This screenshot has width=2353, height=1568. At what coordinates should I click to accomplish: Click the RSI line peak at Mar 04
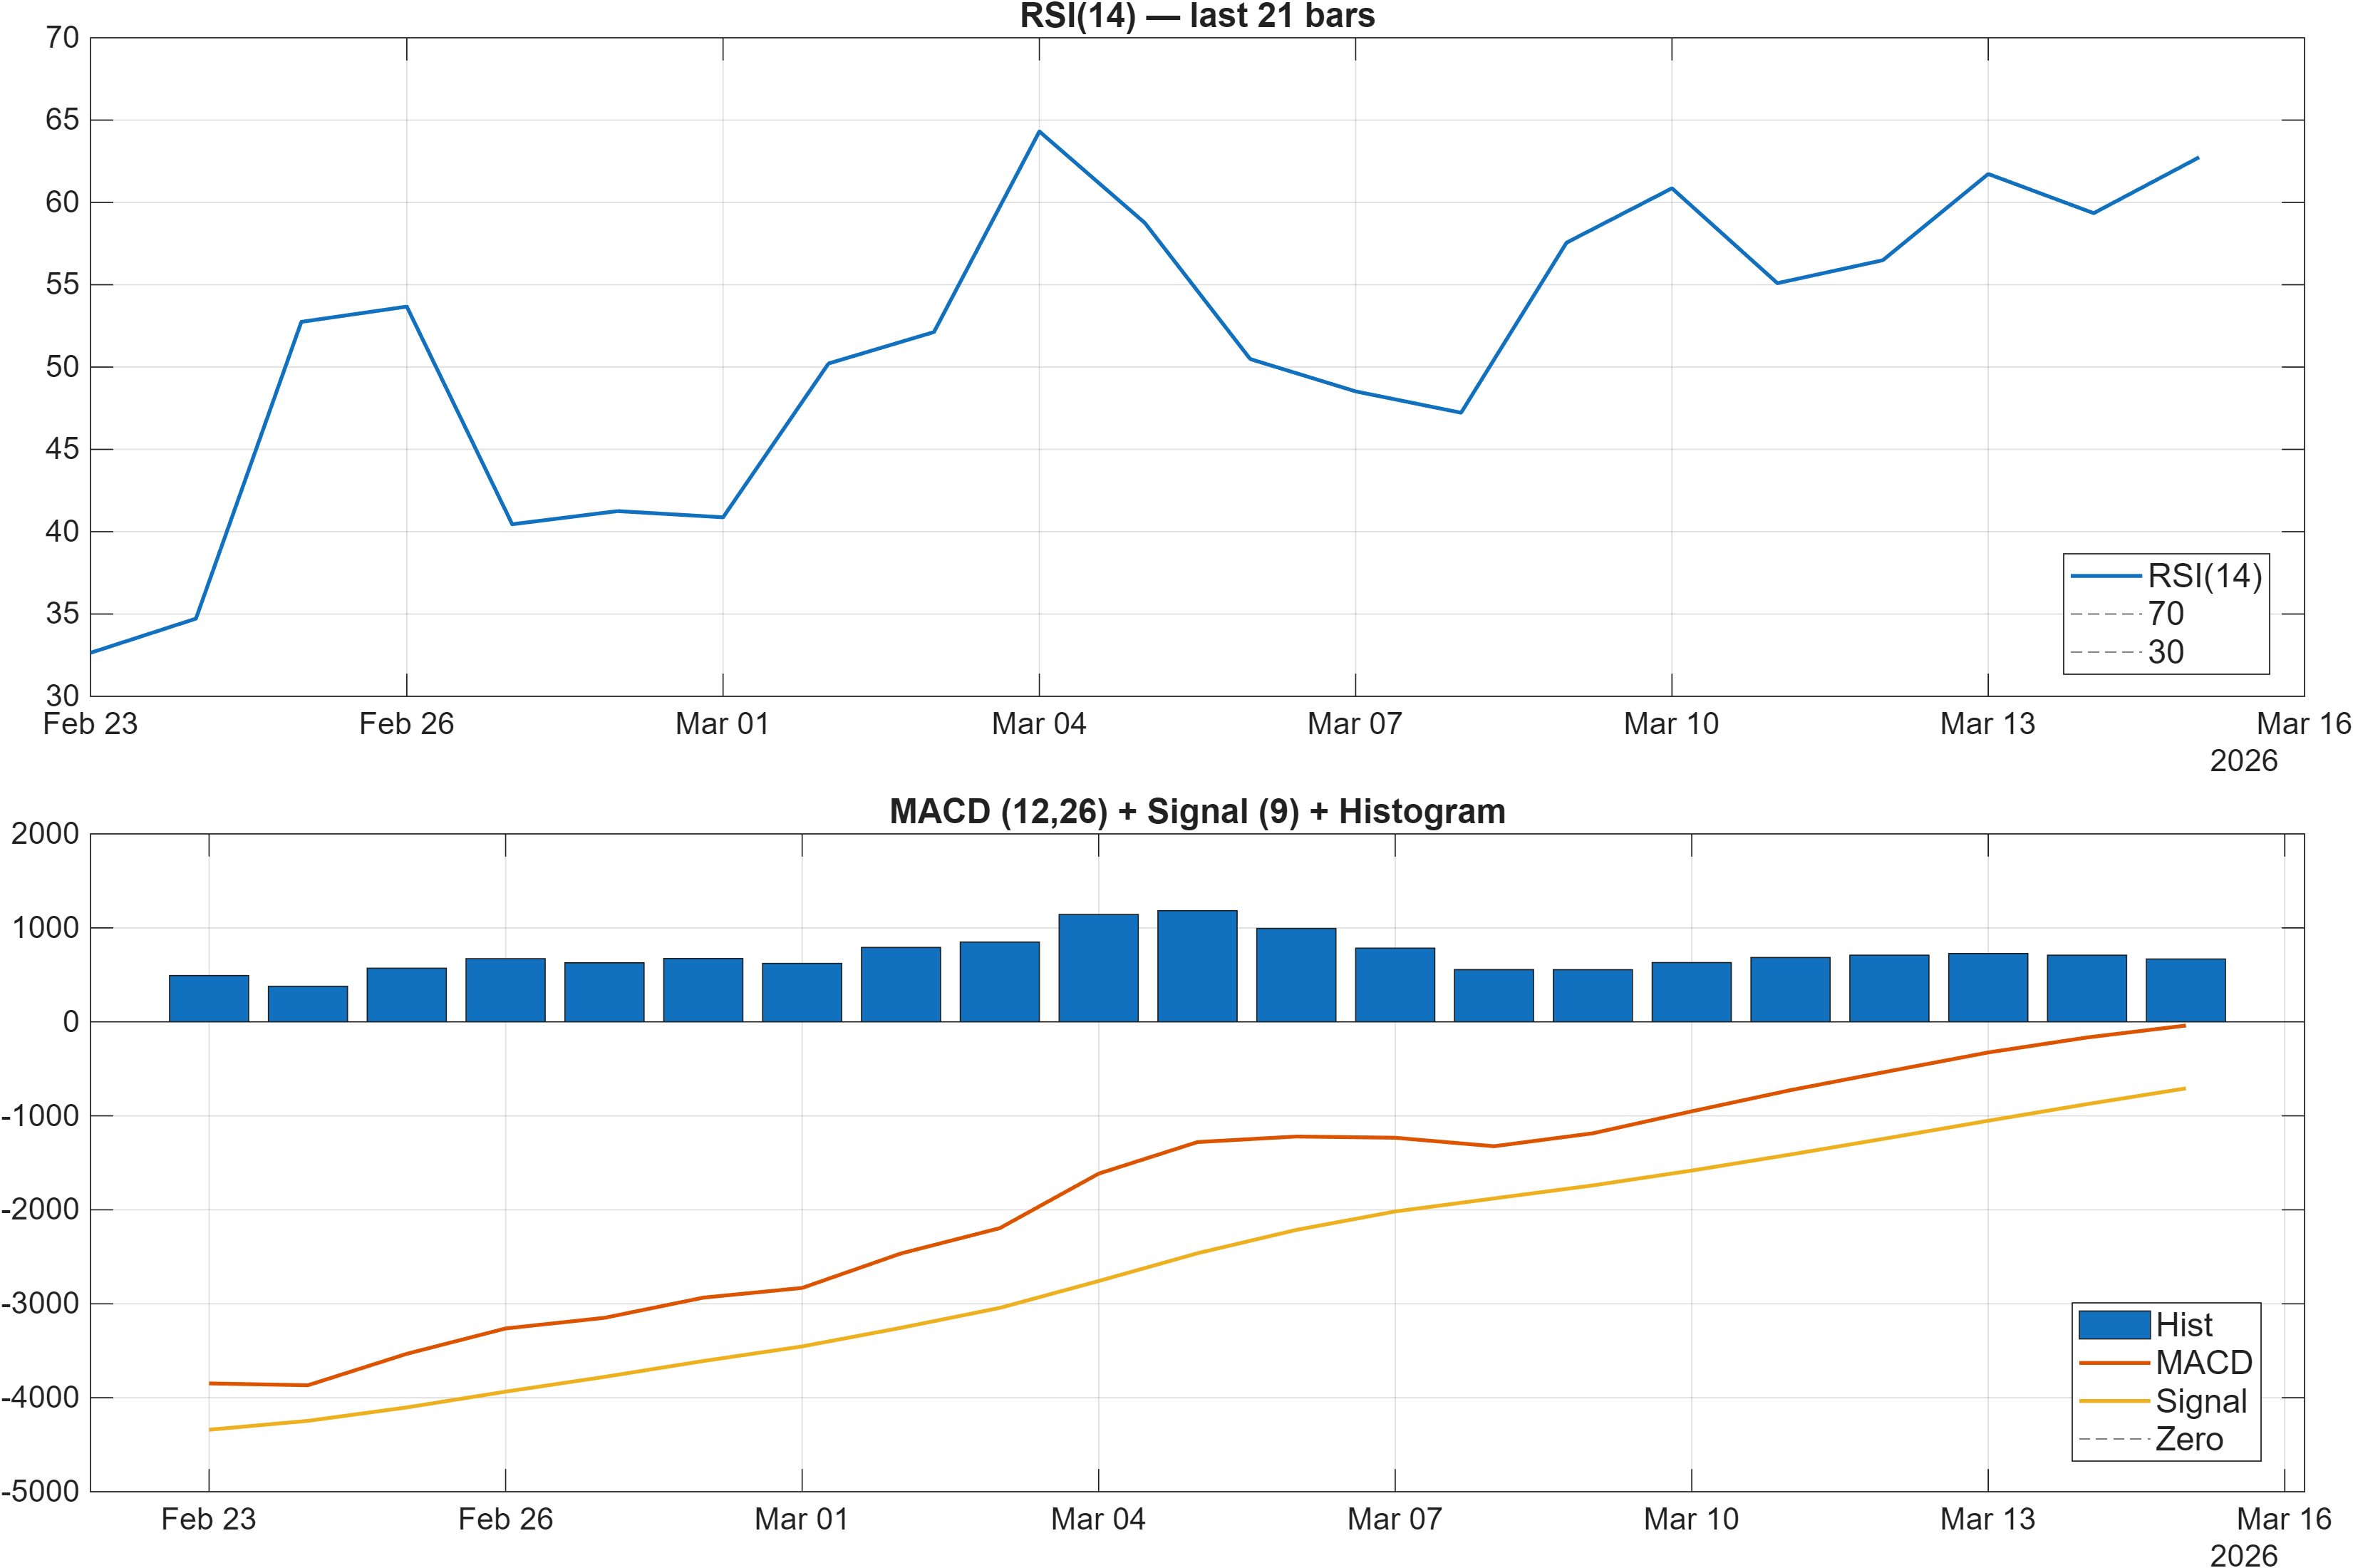tap(1040, 132)
